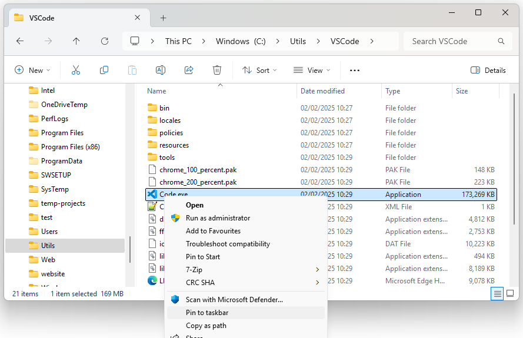Click the bin folder icon
Screen dimensions: 523x338
click(152, 108)
